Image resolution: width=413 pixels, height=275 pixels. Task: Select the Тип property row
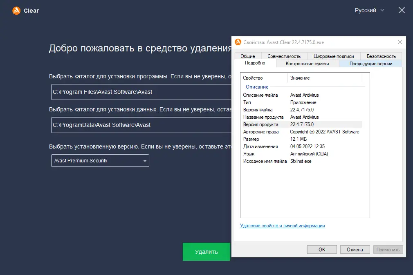click(x=302, y=102)
